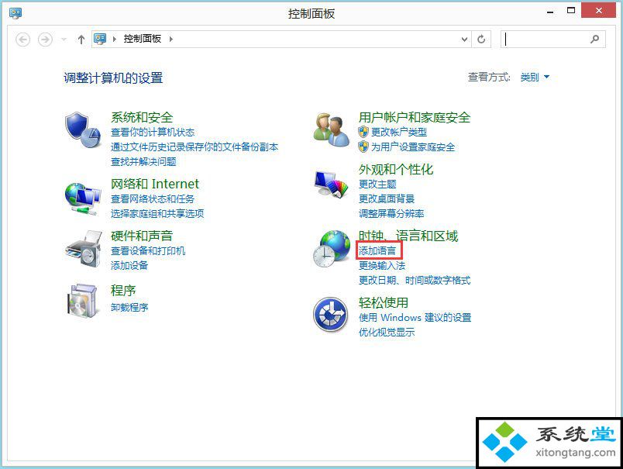Open the Network and Internet globe icon
Image resolution: width=623 pixels, height=469 pixels.
click(x=83, y=198)
